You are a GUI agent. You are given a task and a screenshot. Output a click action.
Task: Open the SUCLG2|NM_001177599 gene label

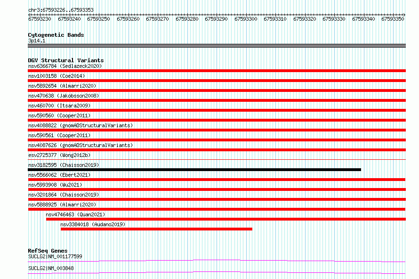coord(55,256)
